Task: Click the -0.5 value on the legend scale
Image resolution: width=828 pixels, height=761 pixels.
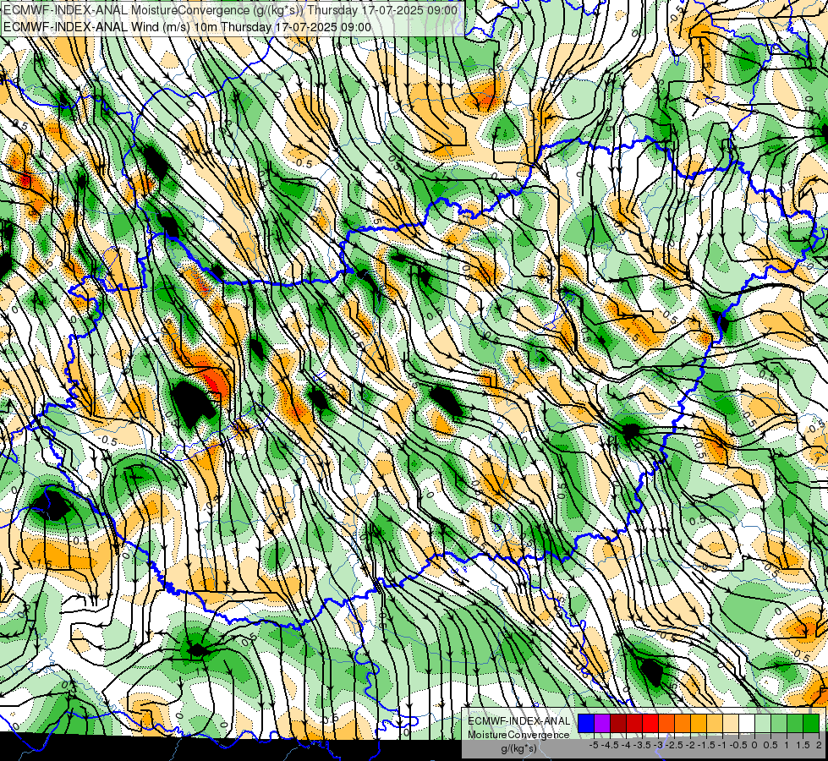Action: 738,745
